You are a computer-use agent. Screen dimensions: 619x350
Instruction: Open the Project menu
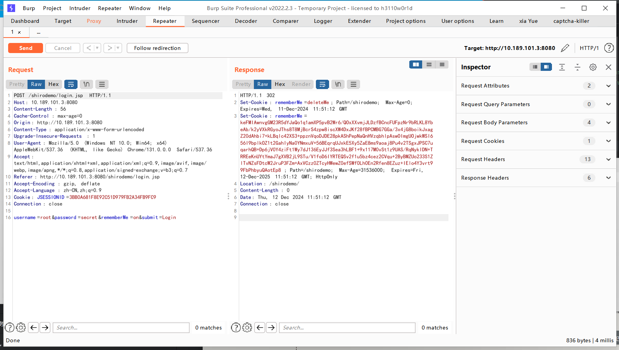point(52,8)
